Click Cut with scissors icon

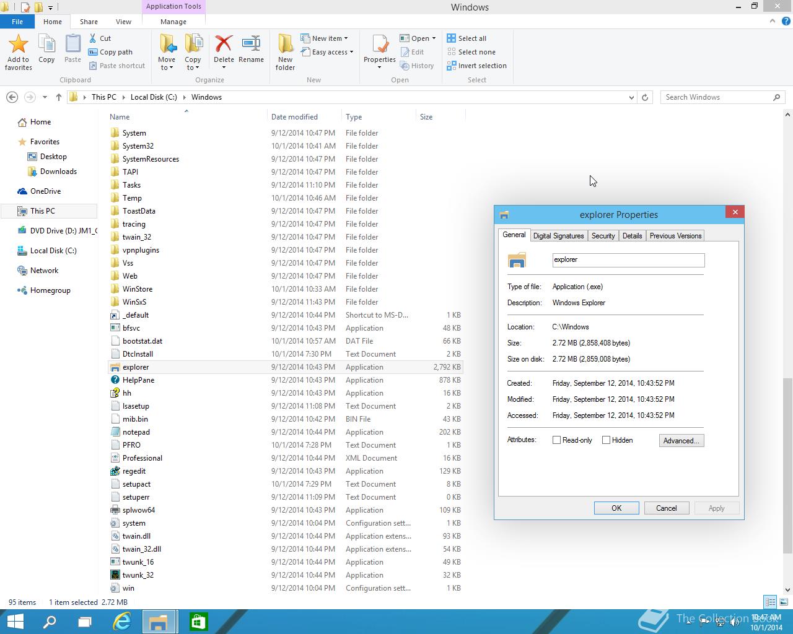[100, 38]
